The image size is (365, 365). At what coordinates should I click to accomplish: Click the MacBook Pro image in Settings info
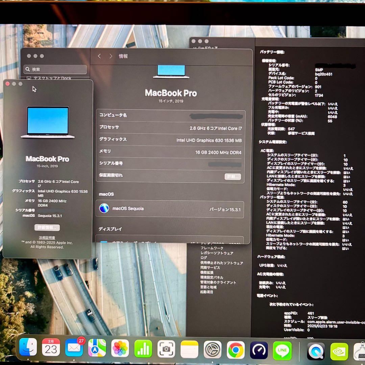coord(171,72)
